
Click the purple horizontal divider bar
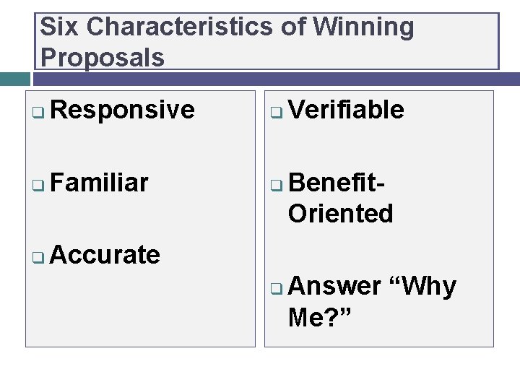pos(277,79)
